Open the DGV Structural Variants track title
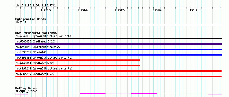Screen dimensions: 229x97 point(36,33)
